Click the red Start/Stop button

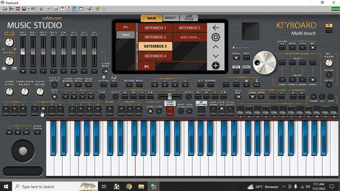tap(170, 111)
